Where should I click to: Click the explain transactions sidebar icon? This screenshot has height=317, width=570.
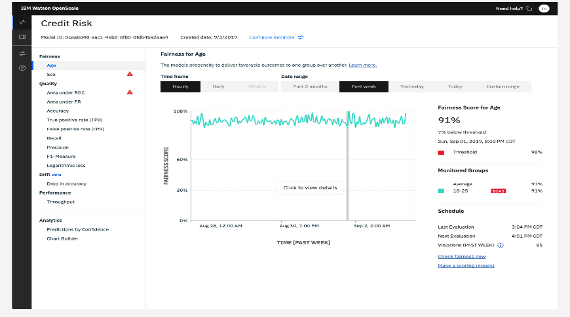coord(22,38)
